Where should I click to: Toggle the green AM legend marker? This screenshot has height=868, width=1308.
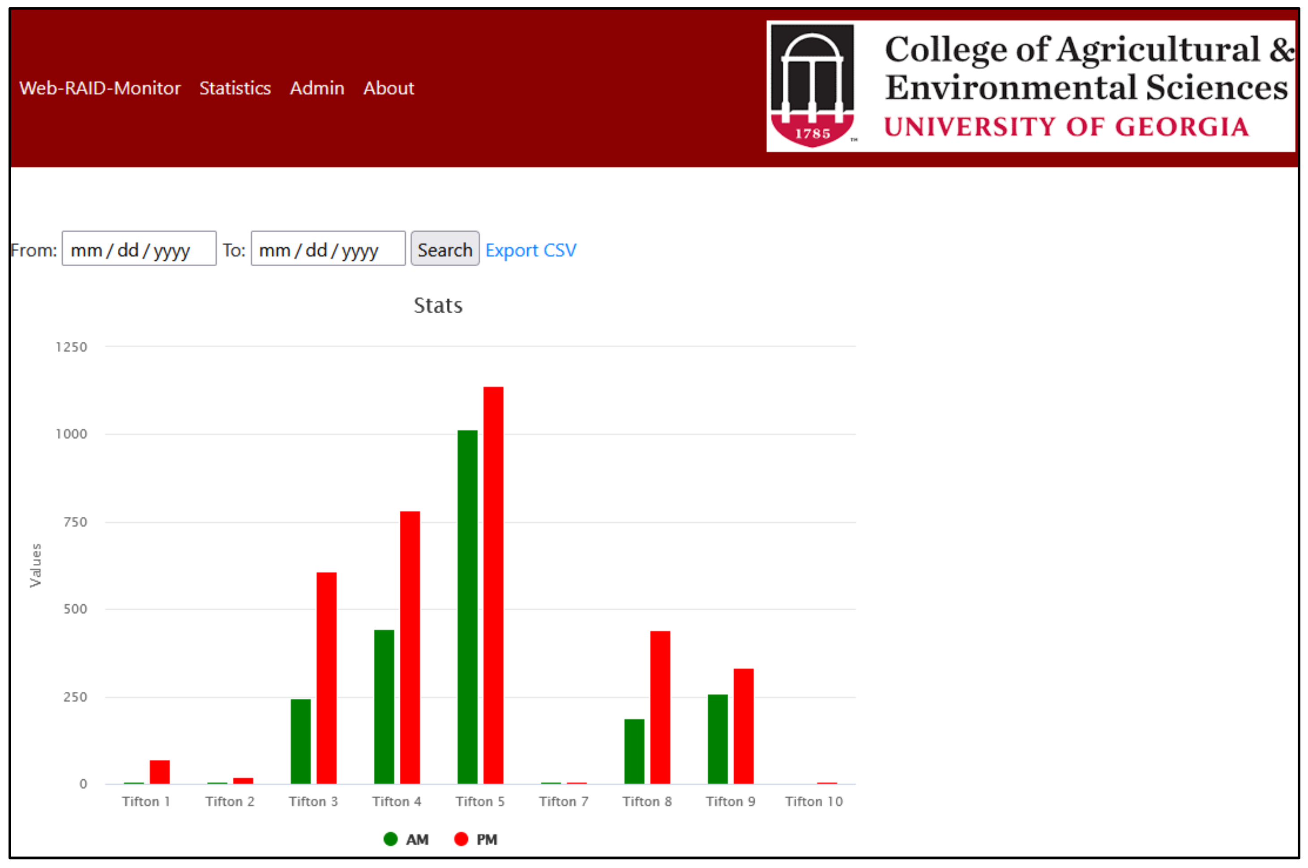(x=390, y=839)
